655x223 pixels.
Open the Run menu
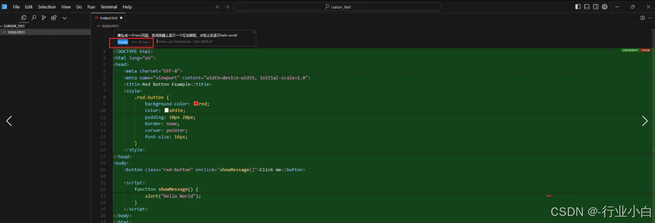tap(91, 7)
